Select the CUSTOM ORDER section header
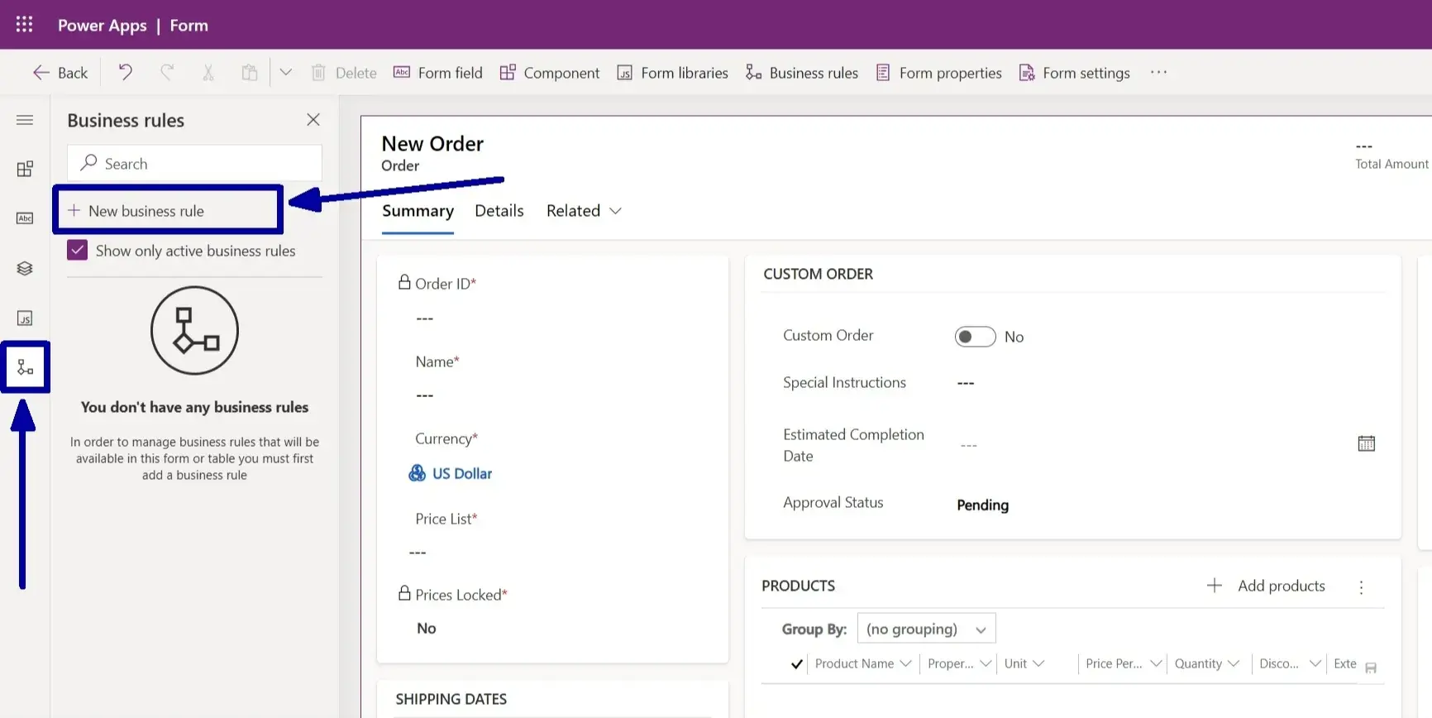 pyautogui.click(x=818, y=274)
